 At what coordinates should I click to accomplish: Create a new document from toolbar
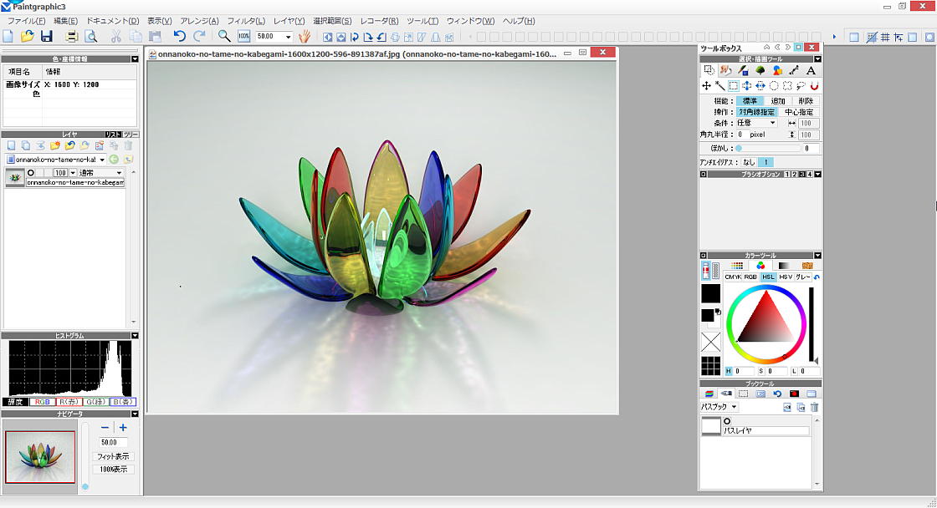coord(8,37)
